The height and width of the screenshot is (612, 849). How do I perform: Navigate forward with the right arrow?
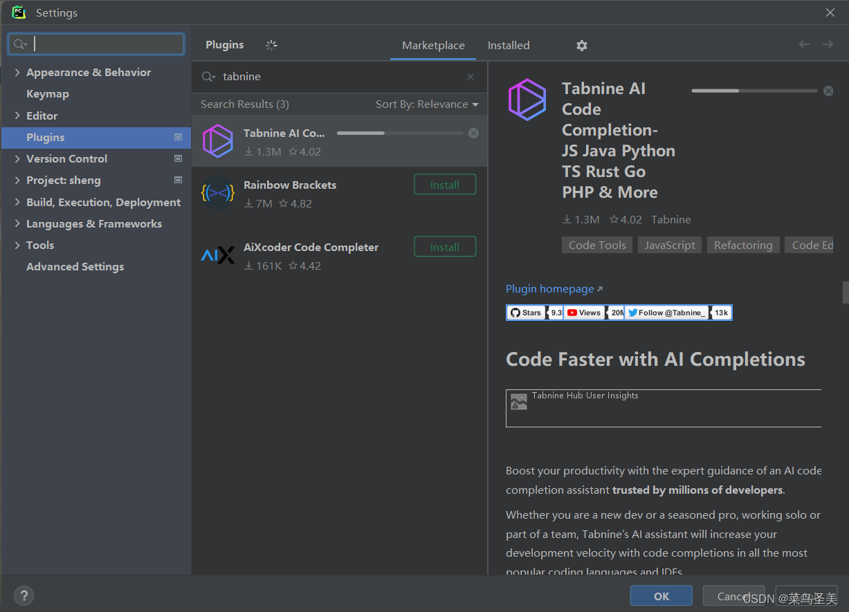tap(828, 44)
